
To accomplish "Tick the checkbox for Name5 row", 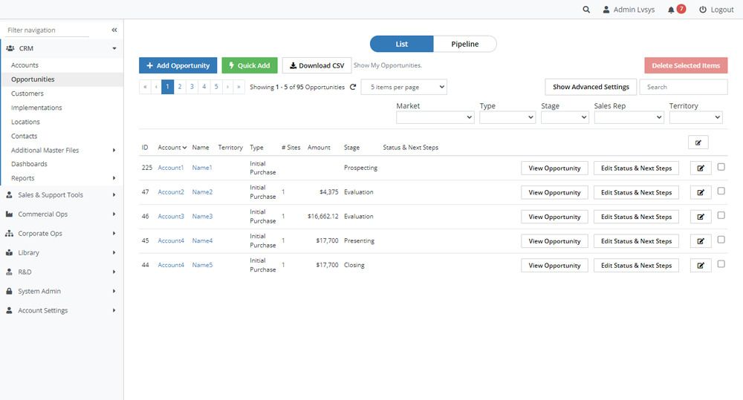I will [721, 264].
